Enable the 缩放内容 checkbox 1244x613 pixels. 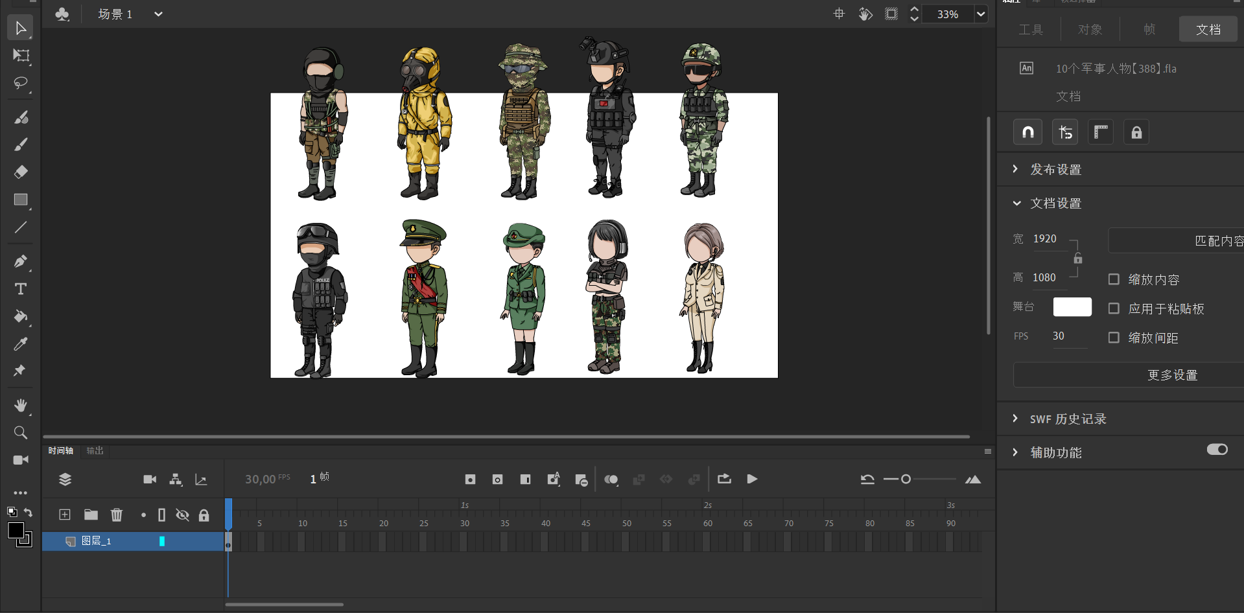pyautogui.click(x=1114, y=279)
